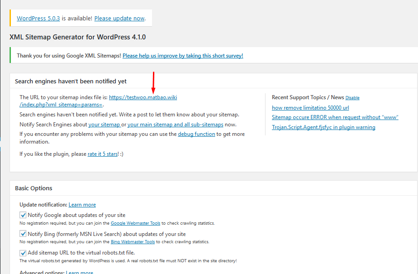Viewport: 418px width, 274px height.
Task: Open the debug function link
Action: click(197, 134)
